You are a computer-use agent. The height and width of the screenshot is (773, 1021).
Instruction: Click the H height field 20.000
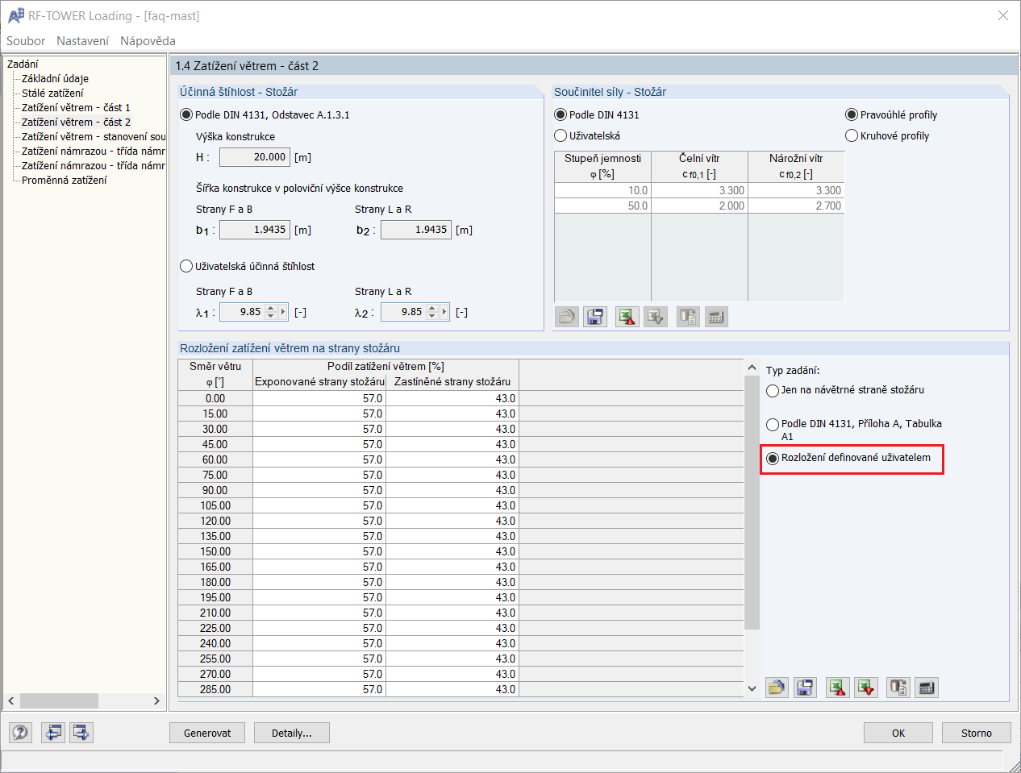[255, 157]
